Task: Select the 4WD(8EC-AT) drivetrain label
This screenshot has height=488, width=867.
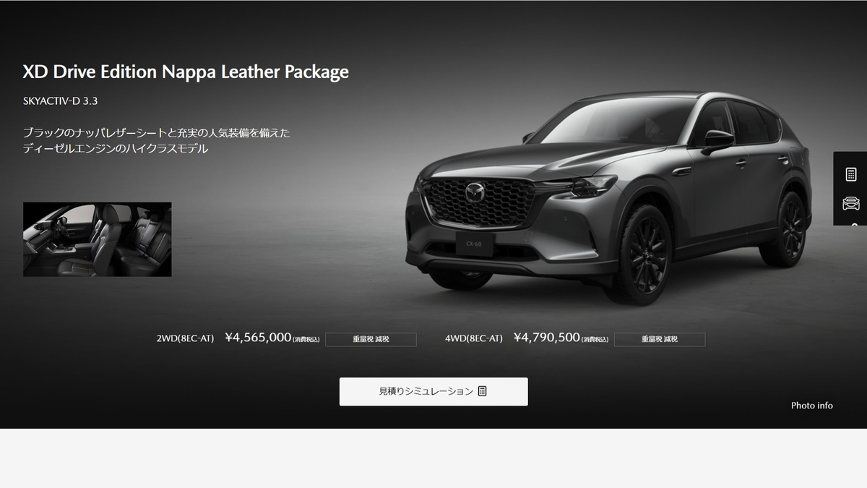Action: pos(474,338)
